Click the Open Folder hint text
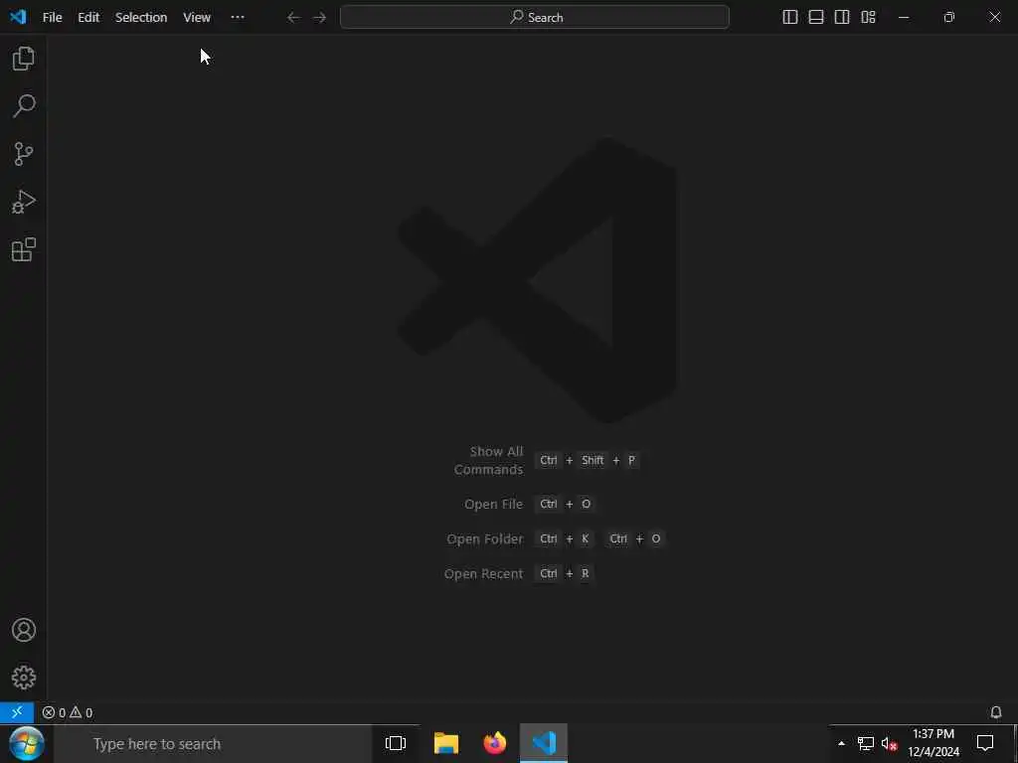Viewport: 1018px width, 763px height. pyautogui.click(x=484, y=539)
